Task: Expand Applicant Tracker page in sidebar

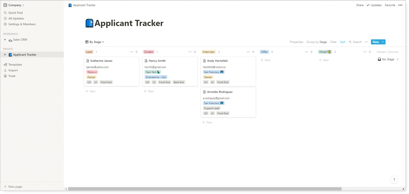Action: 5,55
